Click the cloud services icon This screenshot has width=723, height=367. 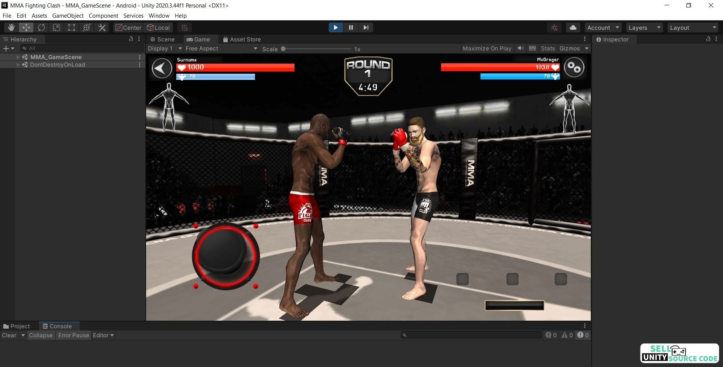[573, 27]
